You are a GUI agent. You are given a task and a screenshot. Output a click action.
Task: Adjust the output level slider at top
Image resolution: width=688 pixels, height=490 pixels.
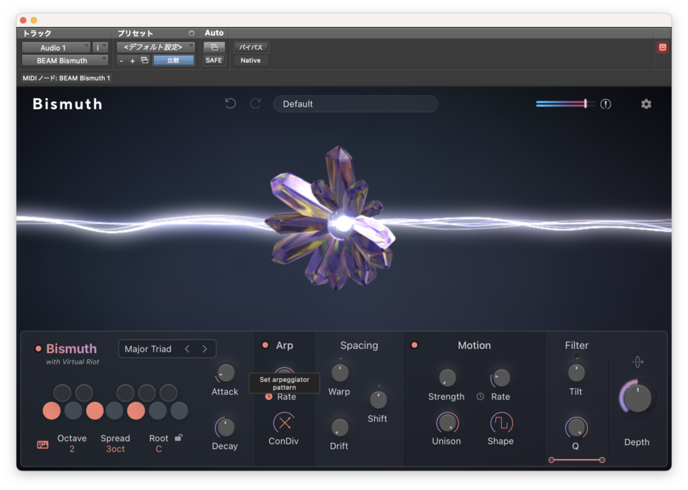(566, 104)
